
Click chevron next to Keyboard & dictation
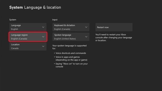pos(86,27)
